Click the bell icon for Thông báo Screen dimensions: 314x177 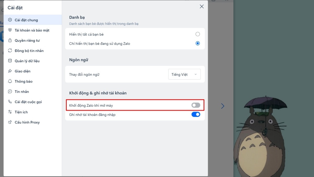pyautogui.click(x=10, y=81)
